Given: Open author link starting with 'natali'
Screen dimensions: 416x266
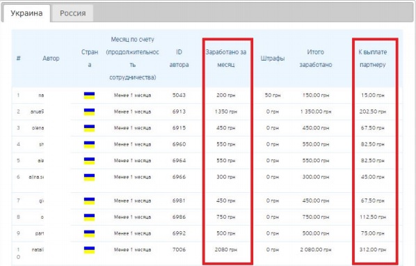Looking at the screenshot, I should tap(38, 249).
